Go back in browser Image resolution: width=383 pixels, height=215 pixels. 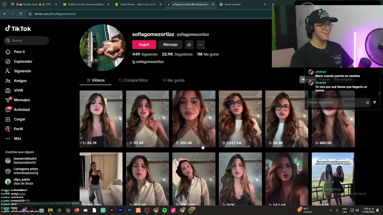[5, 14]
